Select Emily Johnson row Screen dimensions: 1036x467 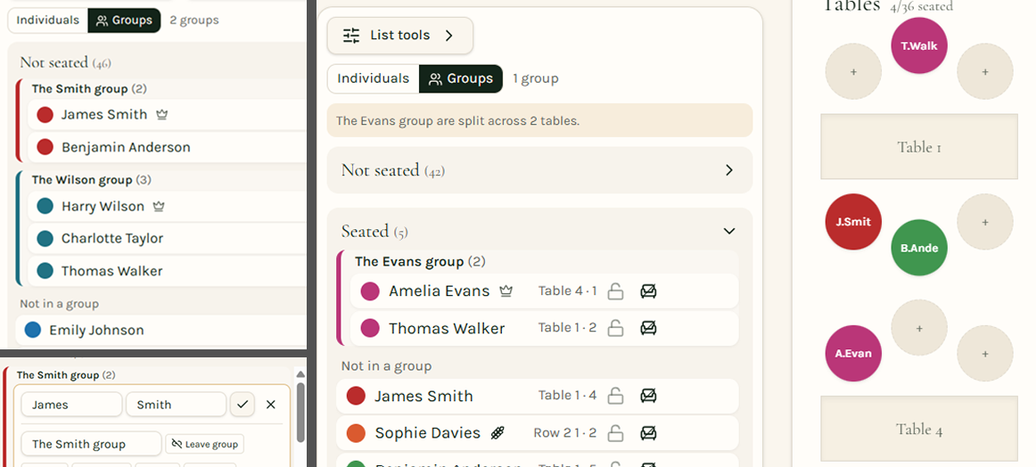pyautogui.click(x=161, y=330)
